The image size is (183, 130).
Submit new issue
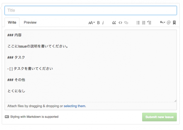[x=160, y=117]
